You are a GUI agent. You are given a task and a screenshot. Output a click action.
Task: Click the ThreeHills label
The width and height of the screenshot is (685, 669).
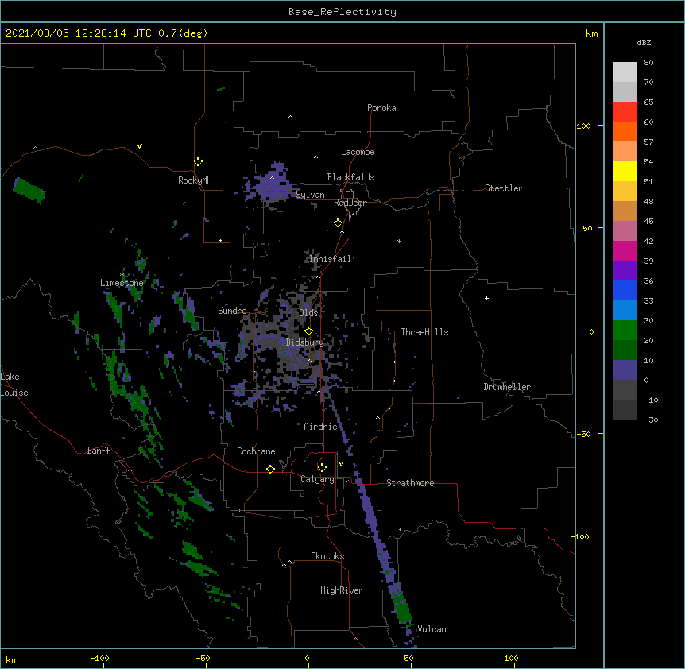pos(424,332)
